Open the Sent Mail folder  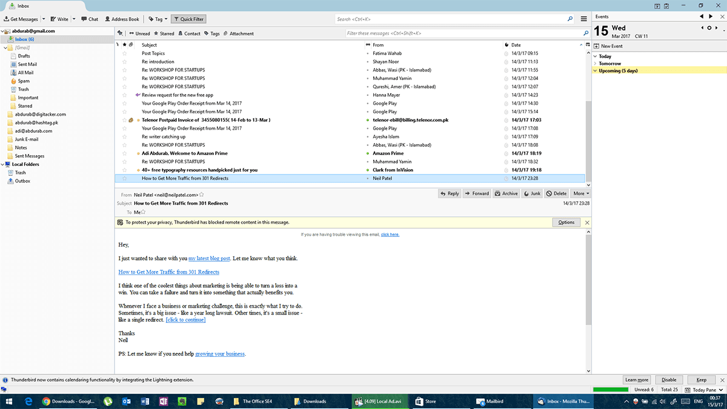coord(27,64)
